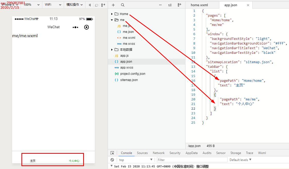The height and width of the screenshot is (169, 289).
Task: Open search using the magnifier icon
Action: click(x=123, y=5)
